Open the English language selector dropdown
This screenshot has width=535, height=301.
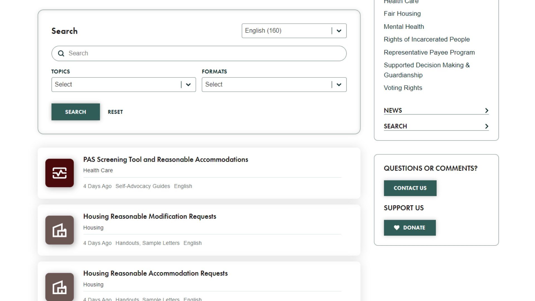pos(294,30)
